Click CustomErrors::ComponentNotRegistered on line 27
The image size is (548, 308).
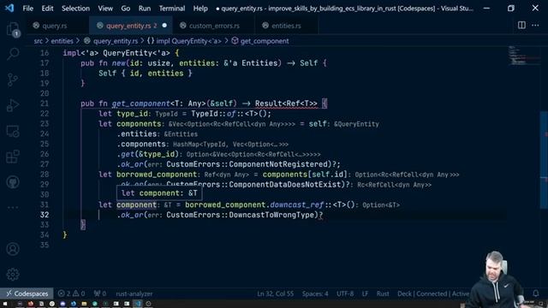tap(247, 164)
